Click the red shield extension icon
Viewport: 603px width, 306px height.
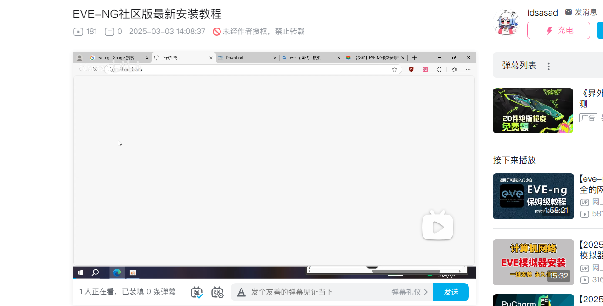coord(411,69)
